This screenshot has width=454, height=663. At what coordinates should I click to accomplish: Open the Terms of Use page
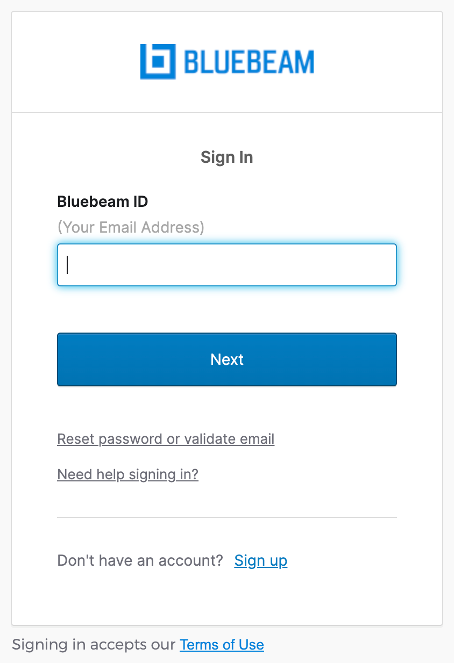(222, 644)
